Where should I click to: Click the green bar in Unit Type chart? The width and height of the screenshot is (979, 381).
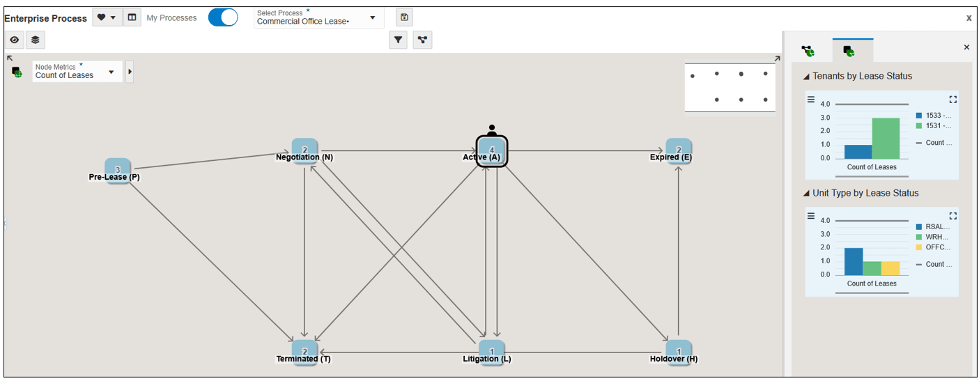coord(872,268)
